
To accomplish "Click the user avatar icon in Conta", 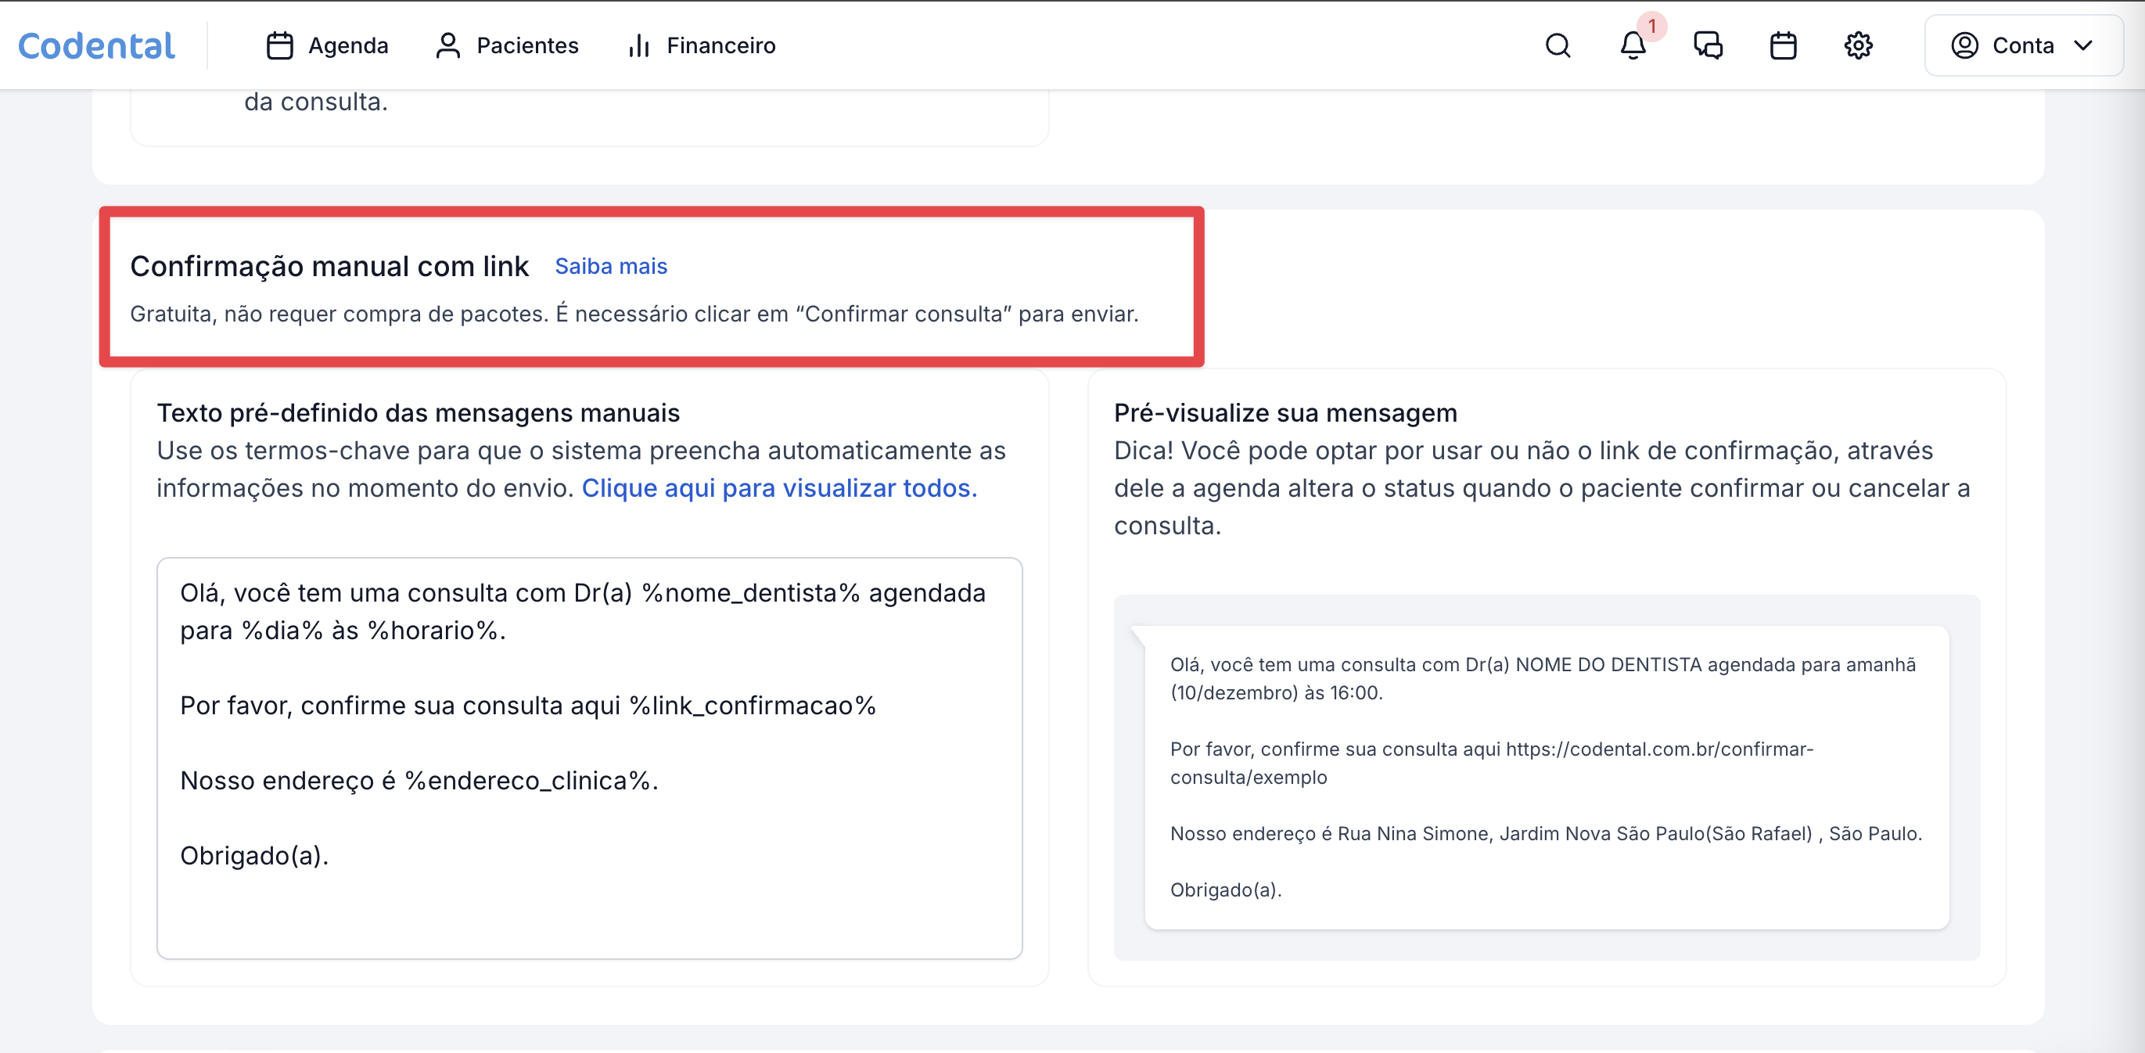I will click(x=1964, y=45).
